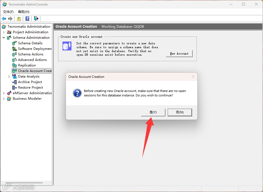
Task: Click the 'Oracle Account Creation' panel header title
Action: pos(76,26)
